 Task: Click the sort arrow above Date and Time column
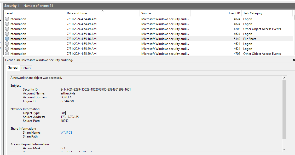102,11
